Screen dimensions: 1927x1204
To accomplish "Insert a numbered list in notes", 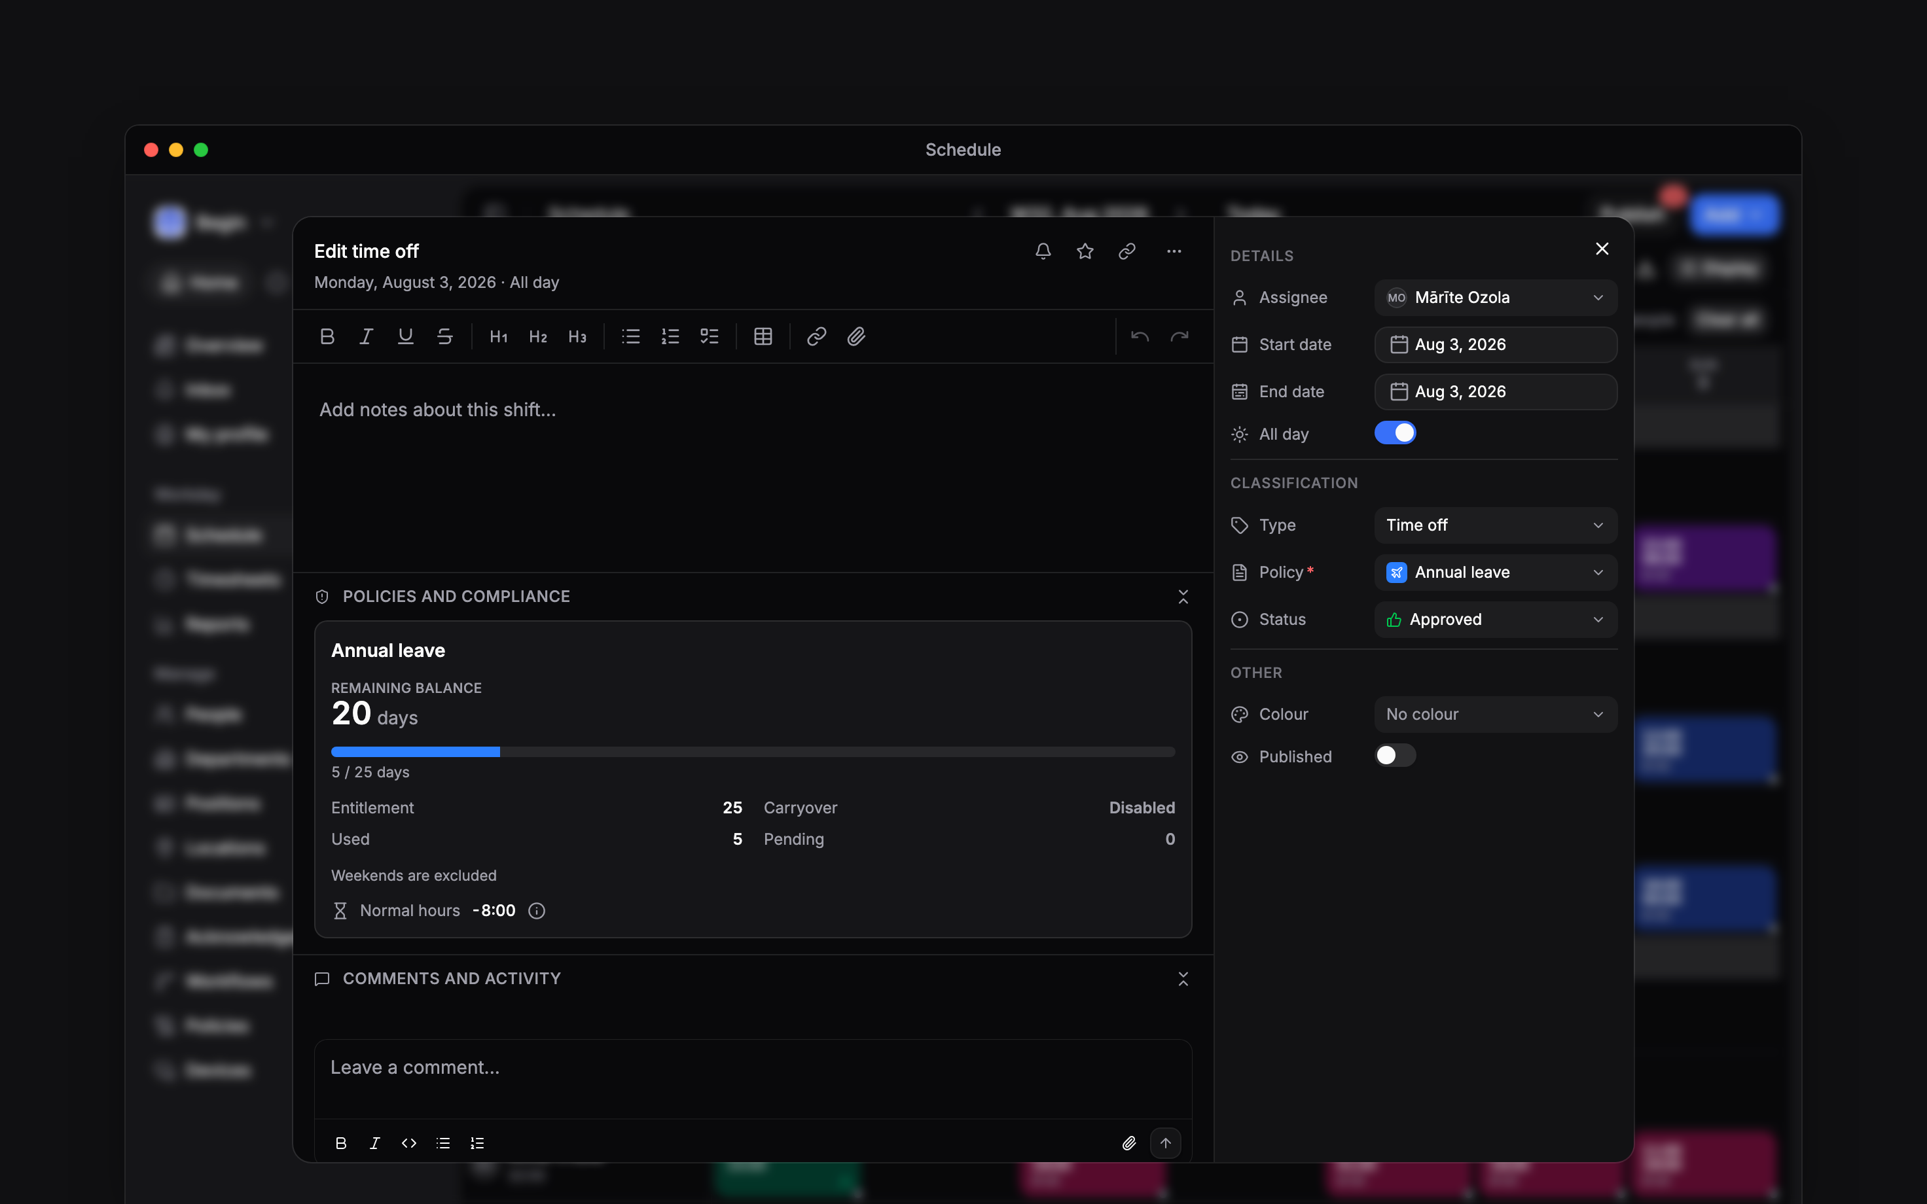I will (670, 337).
